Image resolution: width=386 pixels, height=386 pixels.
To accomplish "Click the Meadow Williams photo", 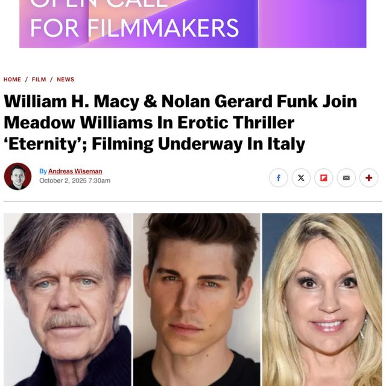I will coord(322,299).
